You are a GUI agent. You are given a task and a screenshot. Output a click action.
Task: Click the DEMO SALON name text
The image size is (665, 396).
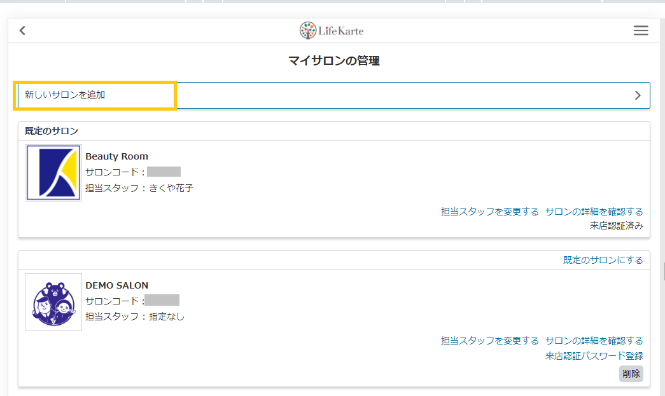click(x=116, y=285)
